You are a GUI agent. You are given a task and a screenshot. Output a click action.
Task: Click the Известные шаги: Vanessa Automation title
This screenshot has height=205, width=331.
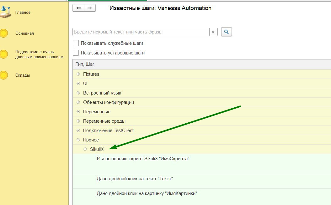[x=160, y=8]
